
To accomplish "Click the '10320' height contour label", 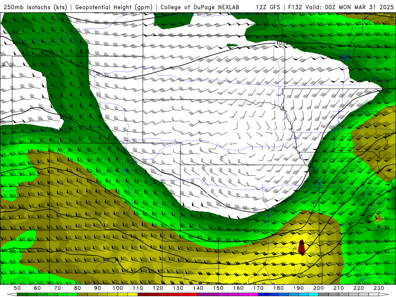I will tap(284, 43).
